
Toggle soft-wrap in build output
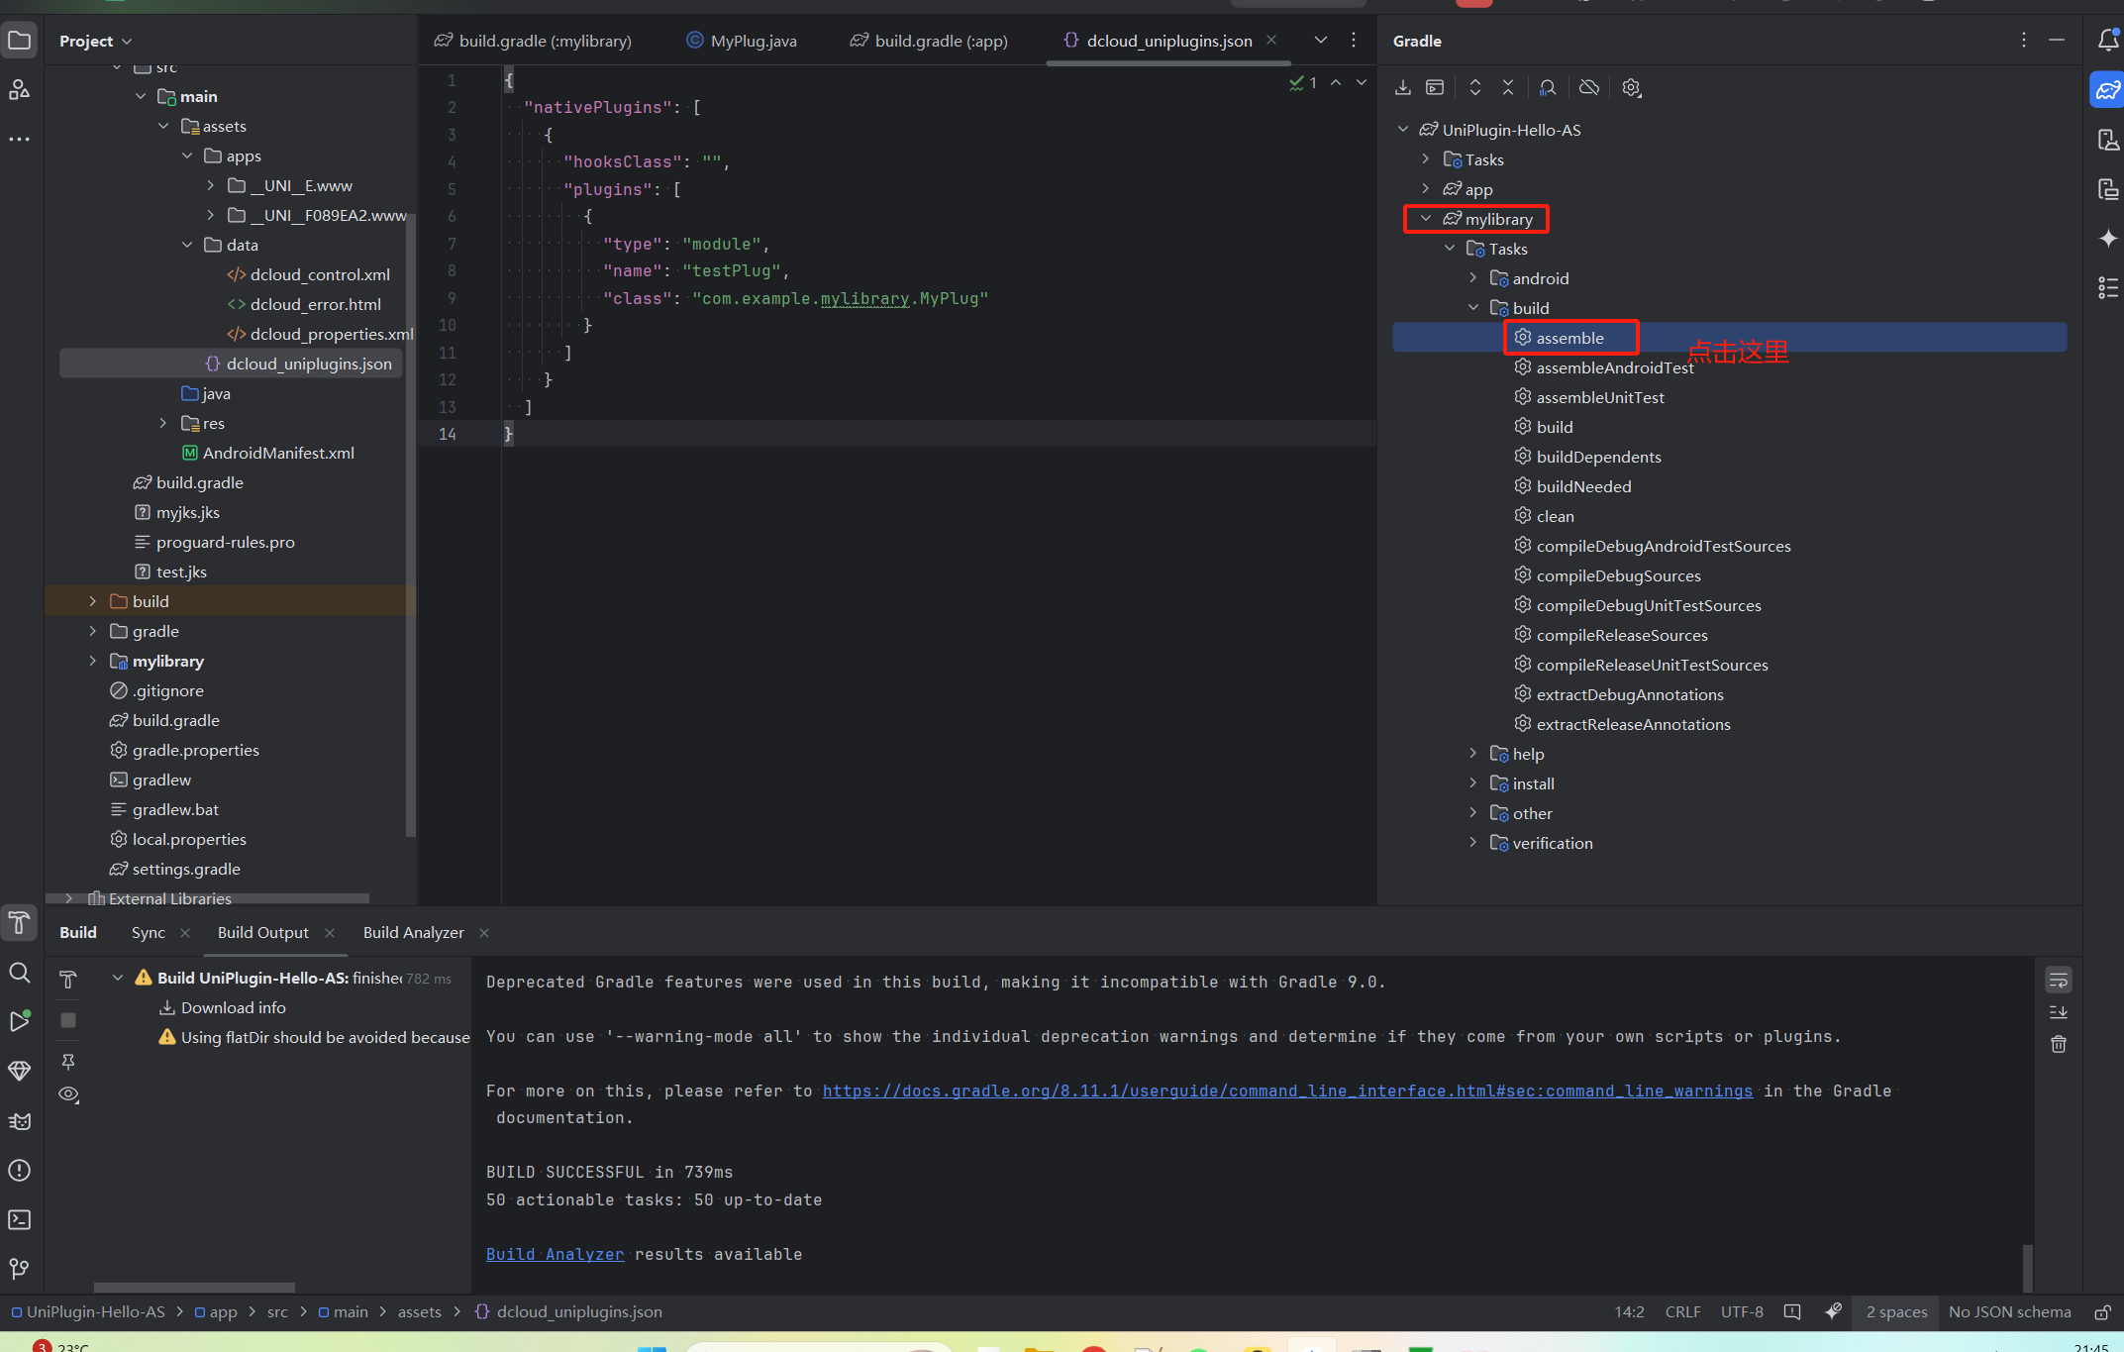coord(2059,981)
